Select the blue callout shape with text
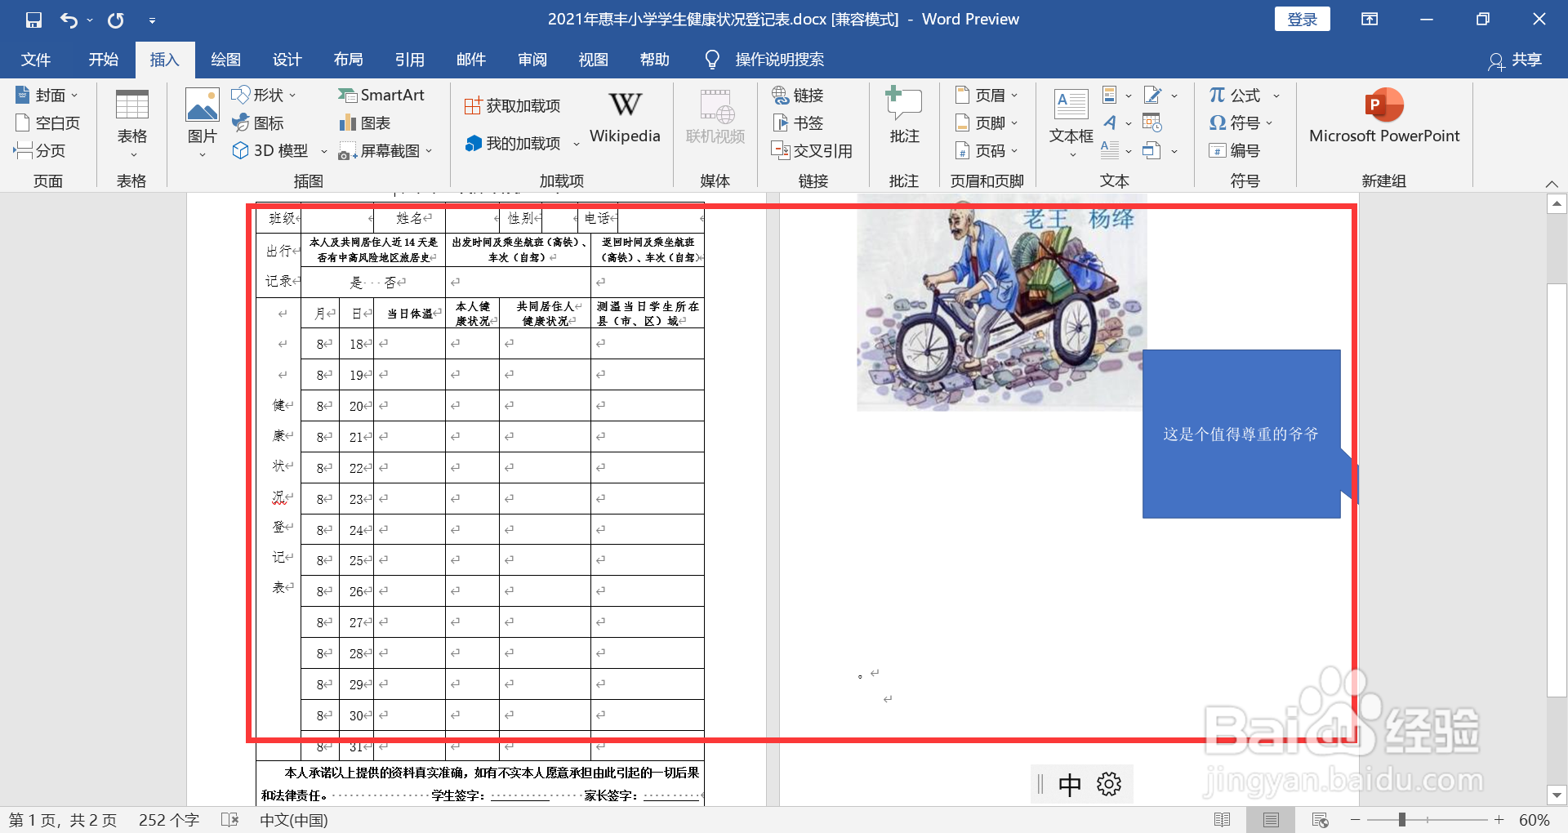This screenshot has height=833, width=1568. point(1241,434)
